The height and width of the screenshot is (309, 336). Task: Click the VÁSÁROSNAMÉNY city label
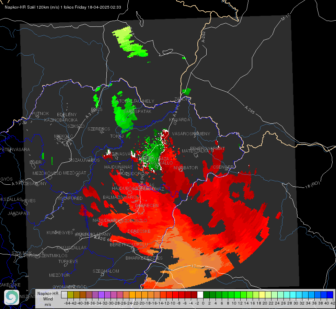pos(191,134)
